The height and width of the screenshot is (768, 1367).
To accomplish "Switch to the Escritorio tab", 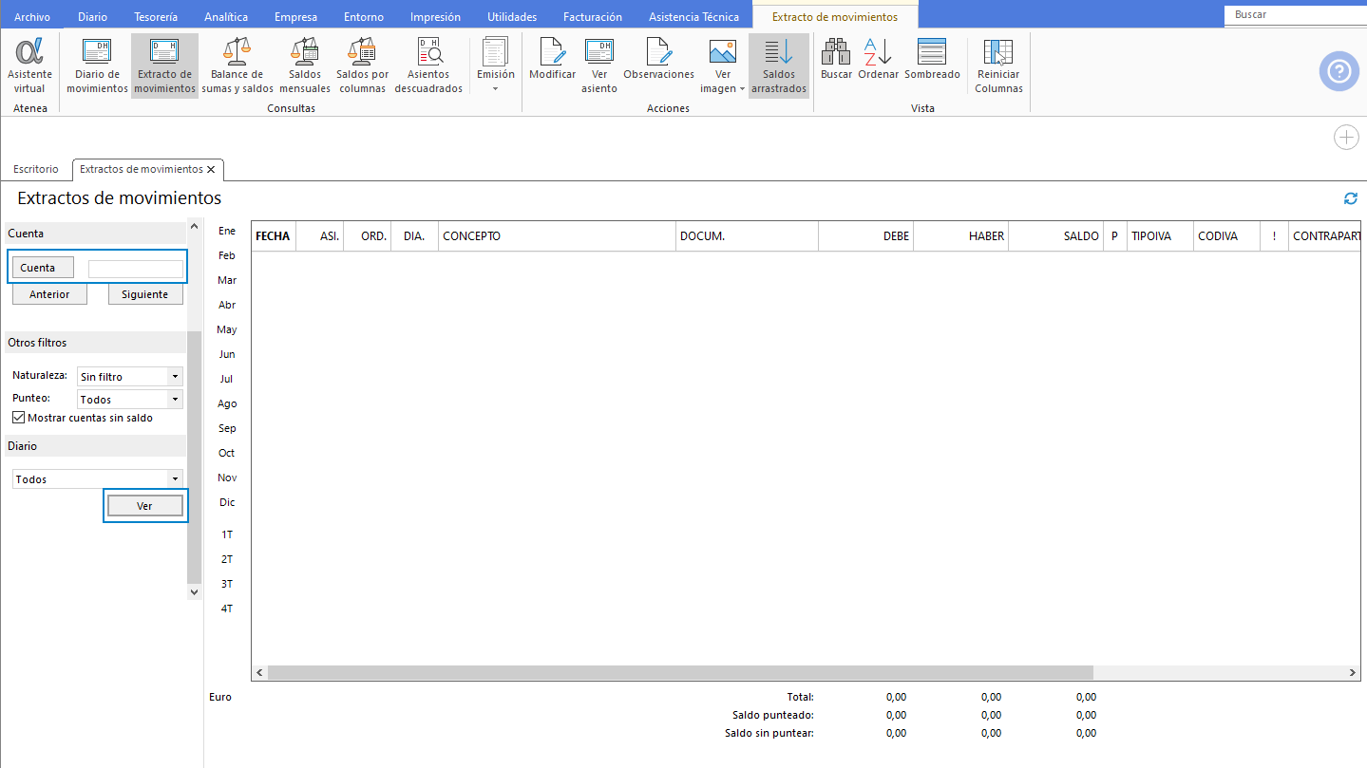I will click(36, 169).
